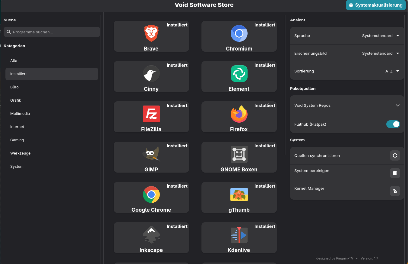Click the Installiert badge on GIMP

click(x=177, y=146)
